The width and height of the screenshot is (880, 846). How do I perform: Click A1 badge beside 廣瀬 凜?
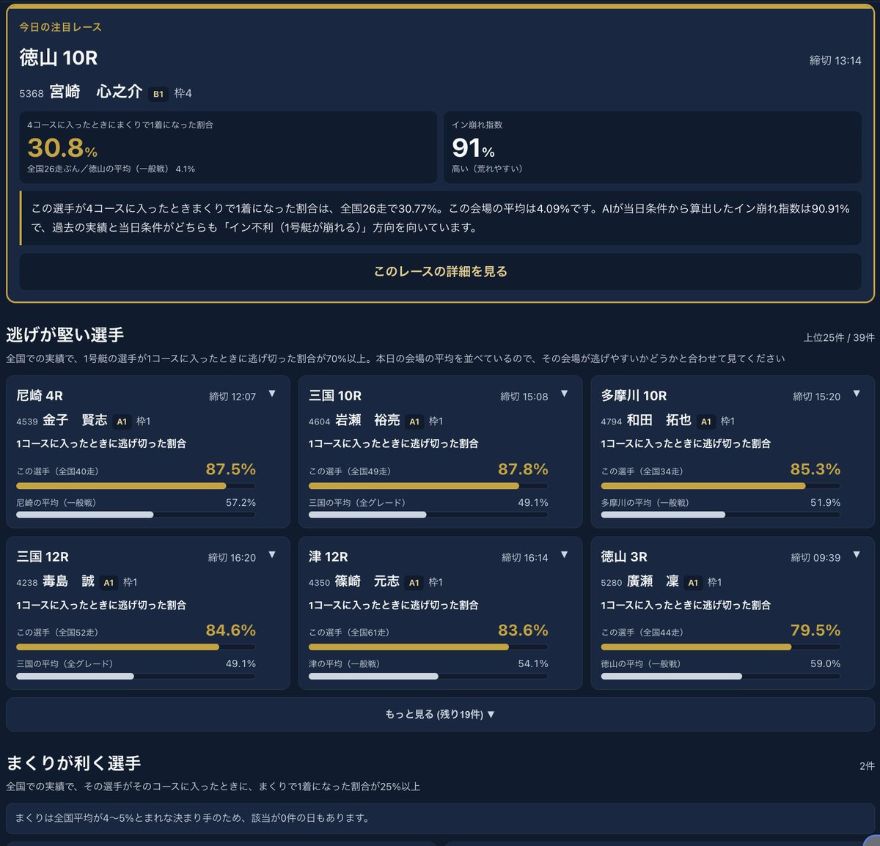pos(693,583)
